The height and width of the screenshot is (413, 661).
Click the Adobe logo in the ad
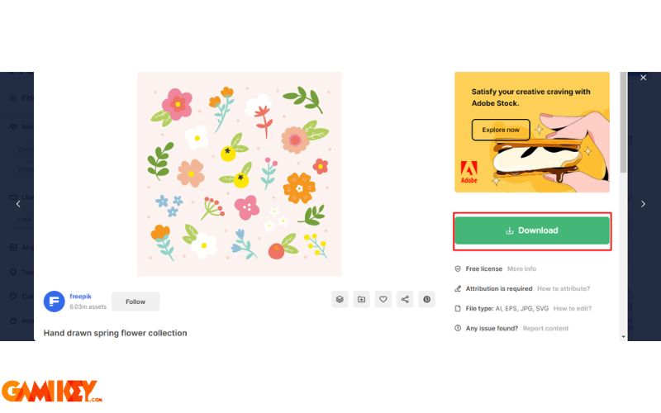(468, 172)
